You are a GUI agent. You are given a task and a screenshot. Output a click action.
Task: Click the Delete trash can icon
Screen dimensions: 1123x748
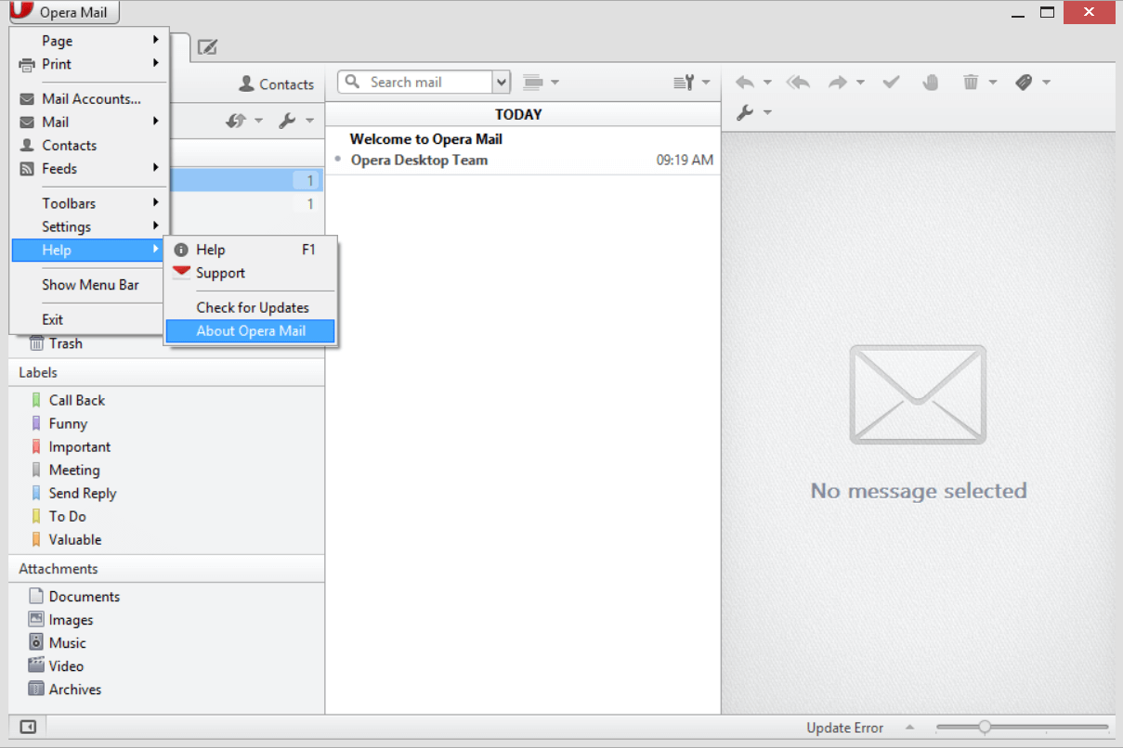(971, 82)
